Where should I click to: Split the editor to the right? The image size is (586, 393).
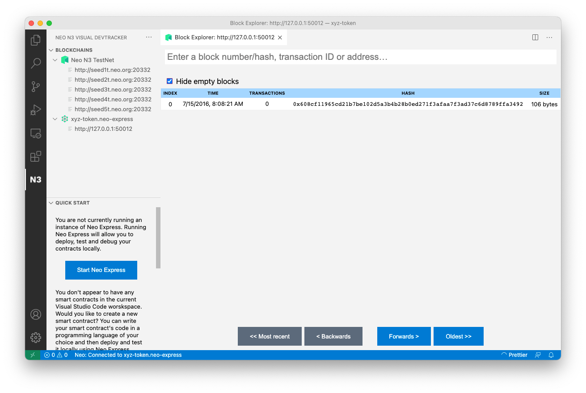535,38
